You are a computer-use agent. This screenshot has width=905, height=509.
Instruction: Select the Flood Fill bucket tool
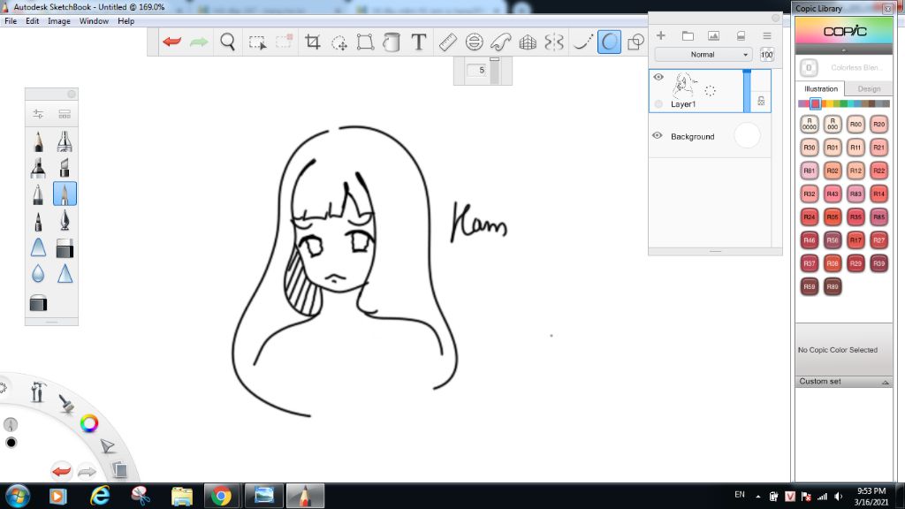pos(392,42)
